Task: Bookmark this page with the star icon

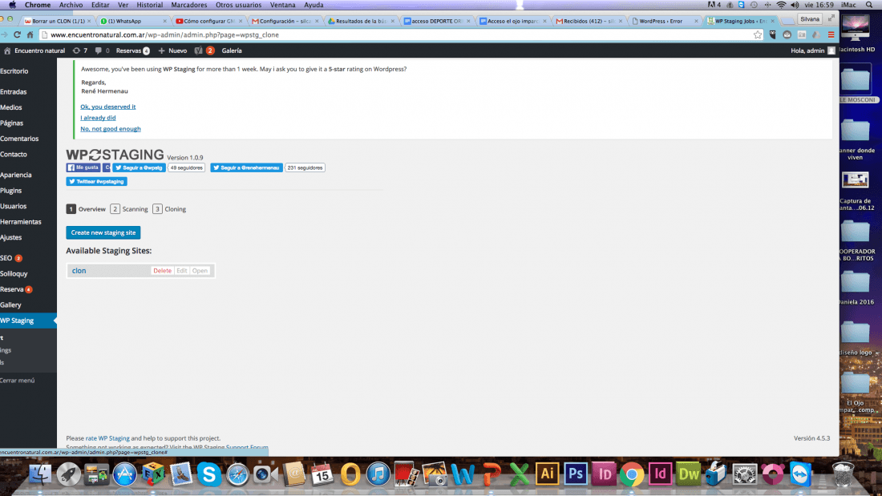Action: pyautogui.click(x=758, y=35)
